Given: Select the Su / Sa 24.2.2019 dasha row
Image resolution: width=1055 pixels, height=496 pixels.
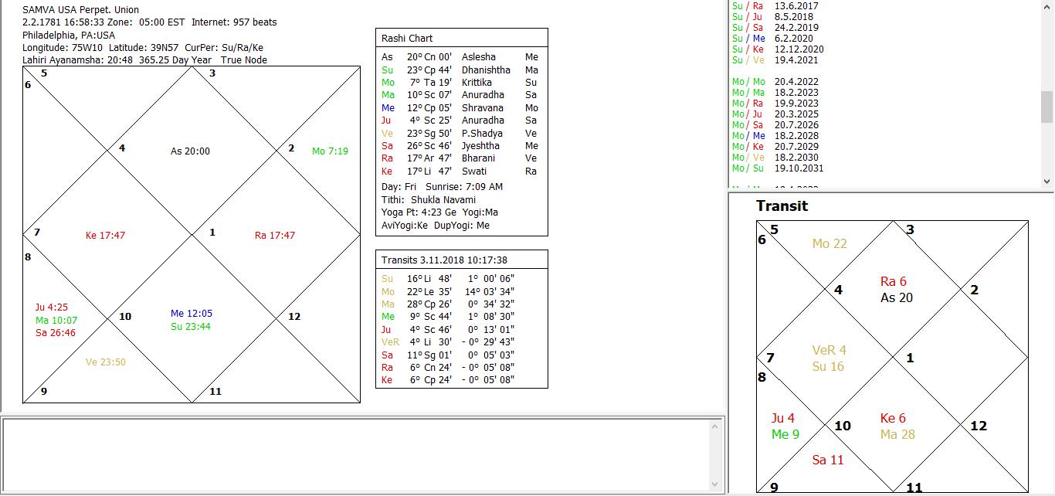Looking at the screenshot, I should [775, 27].
